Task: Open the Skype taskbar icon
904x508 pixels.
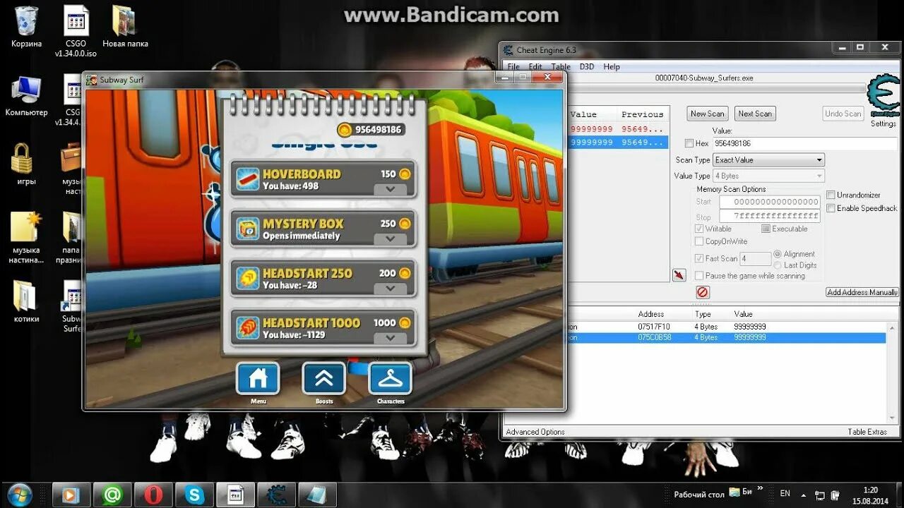Action: coord(194,495)
